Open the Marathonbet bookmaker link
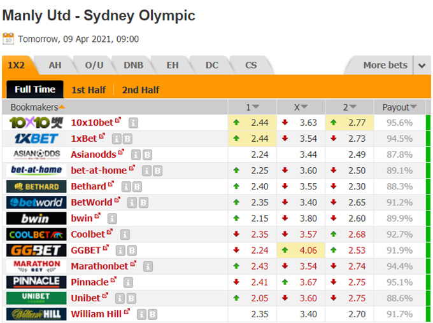This screenshot has width=433, height=323. click(x=100, y=266)
